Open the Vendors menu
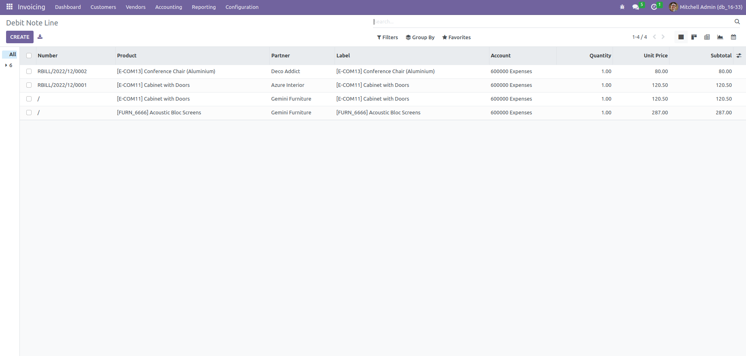Viewport: 746px width, 356px height. pyautogui.click(x=136, y=7)
